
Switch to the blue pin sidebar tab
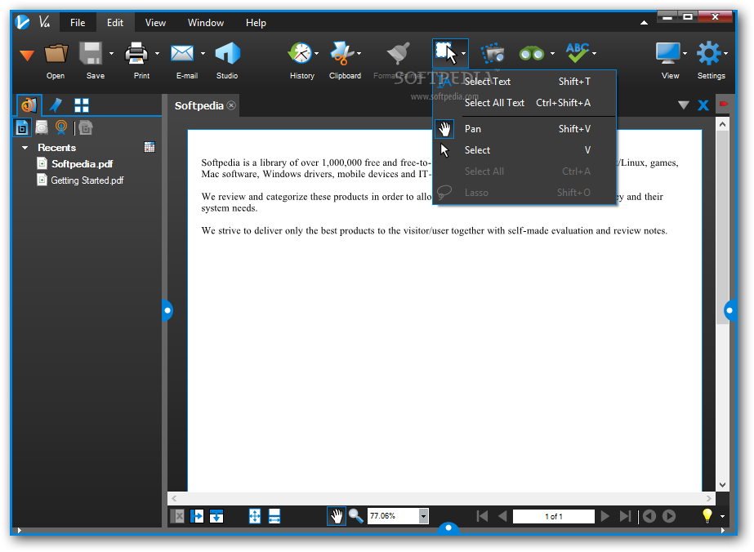point(56,105)
